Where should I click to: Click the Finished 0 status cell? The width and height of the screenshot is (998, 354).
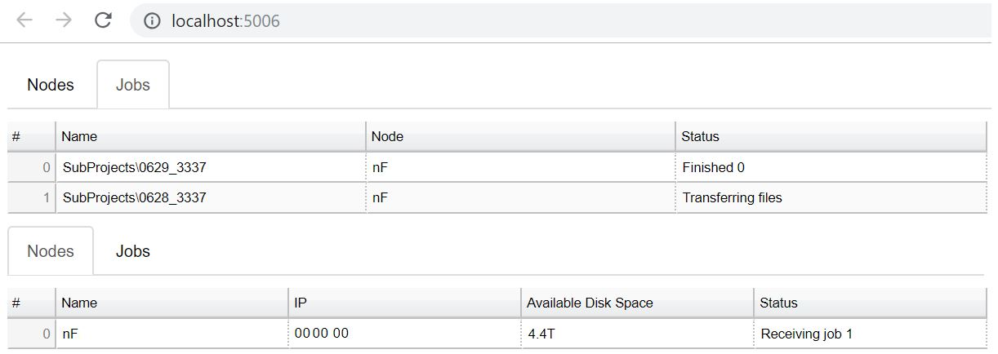[x=831, y=167]
